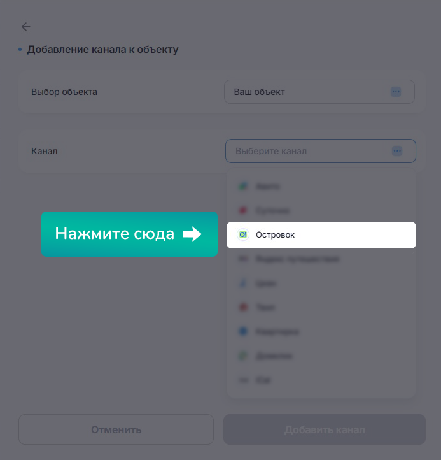Click the white arrow on the Нажмите сюда banner
The height and width of the screenshot is (460, 441).
tap(192, 234)
